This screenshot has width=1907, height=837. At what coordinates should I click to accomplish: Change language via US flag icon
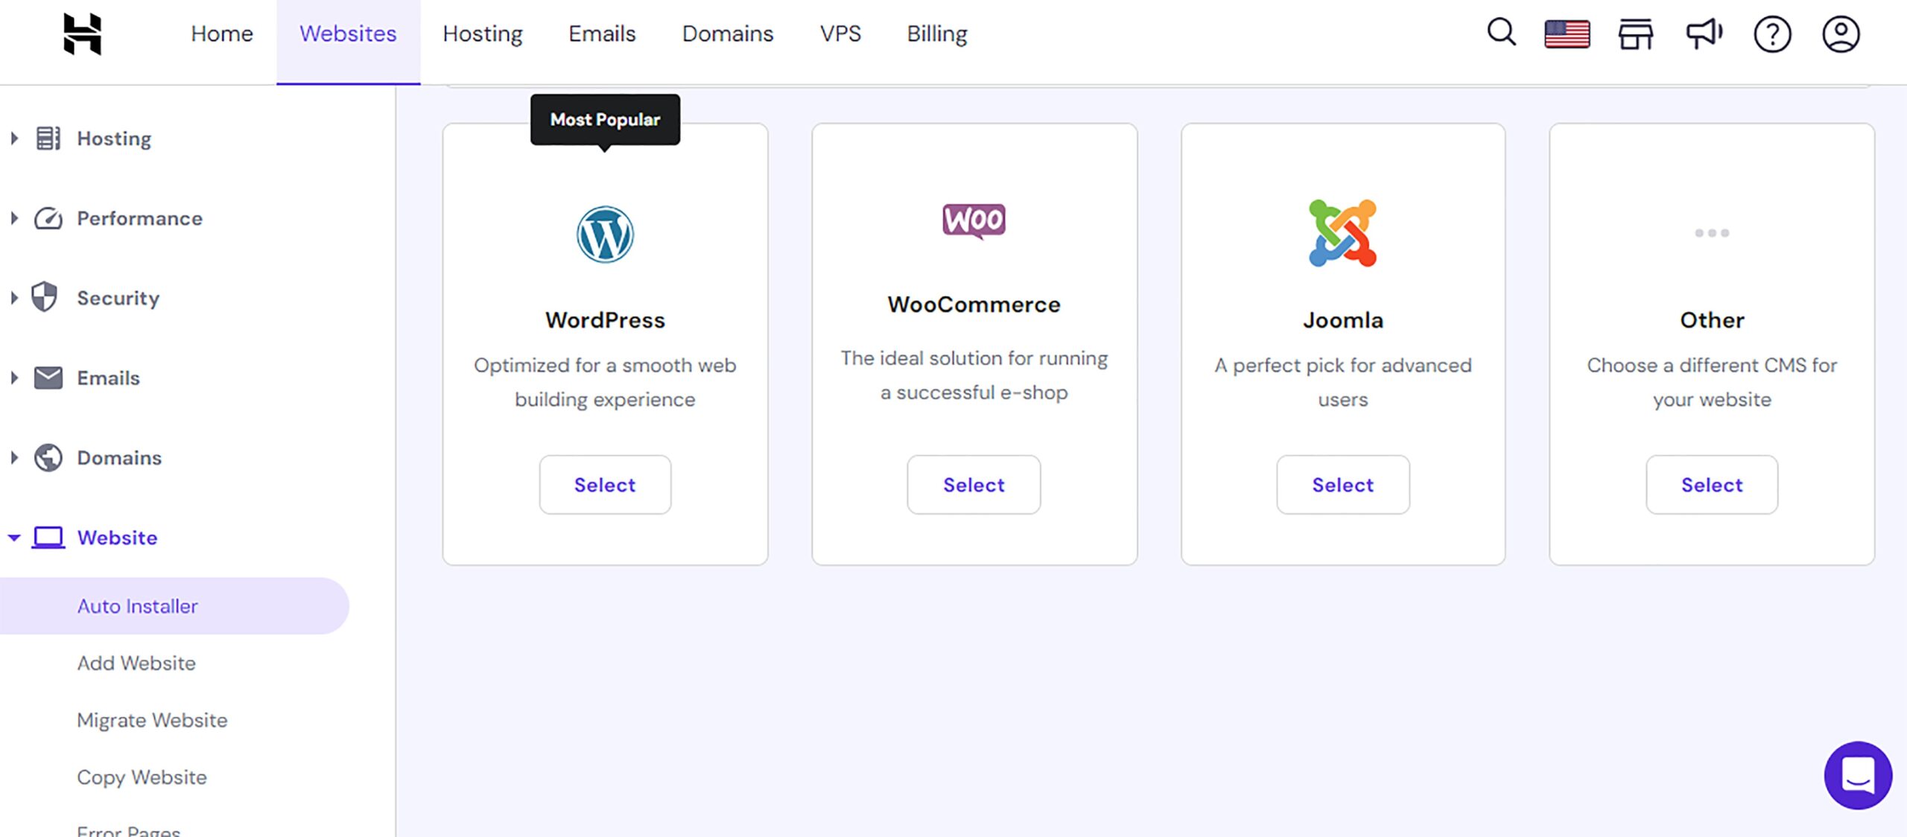pyautogui.click(x=1567, y=34)
